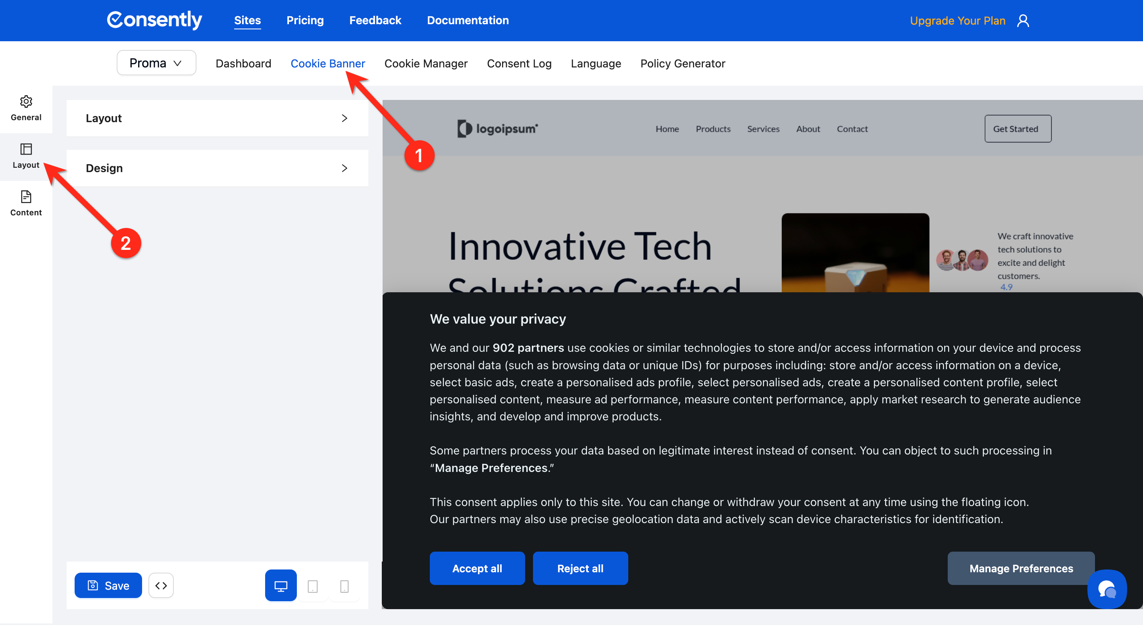
Task: Open the Proma site dropdown
Action: 156,63
